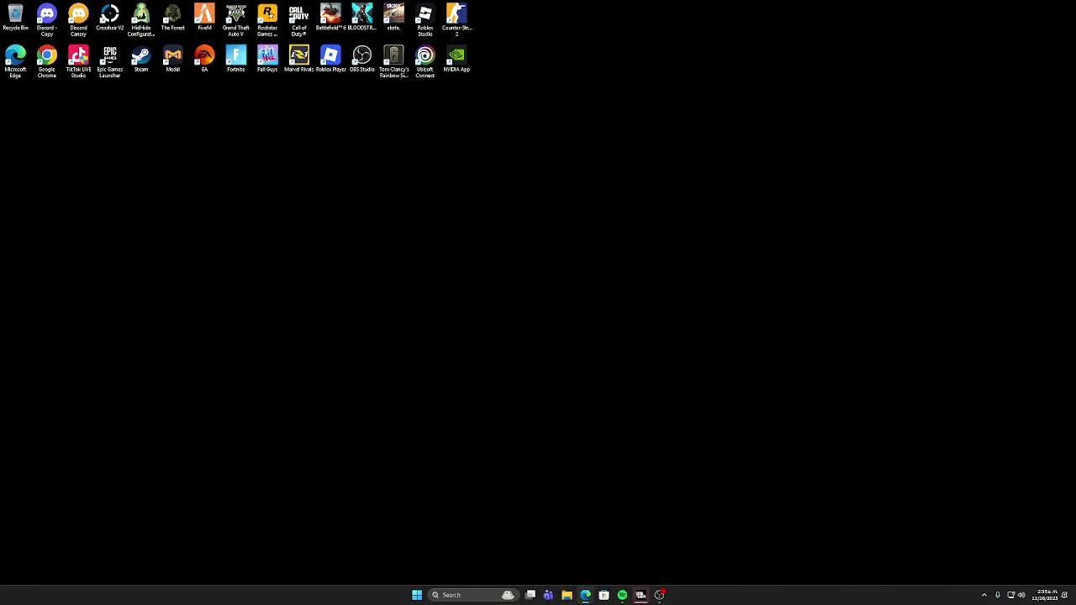Select the Fall Guys desktop icon

267,60
